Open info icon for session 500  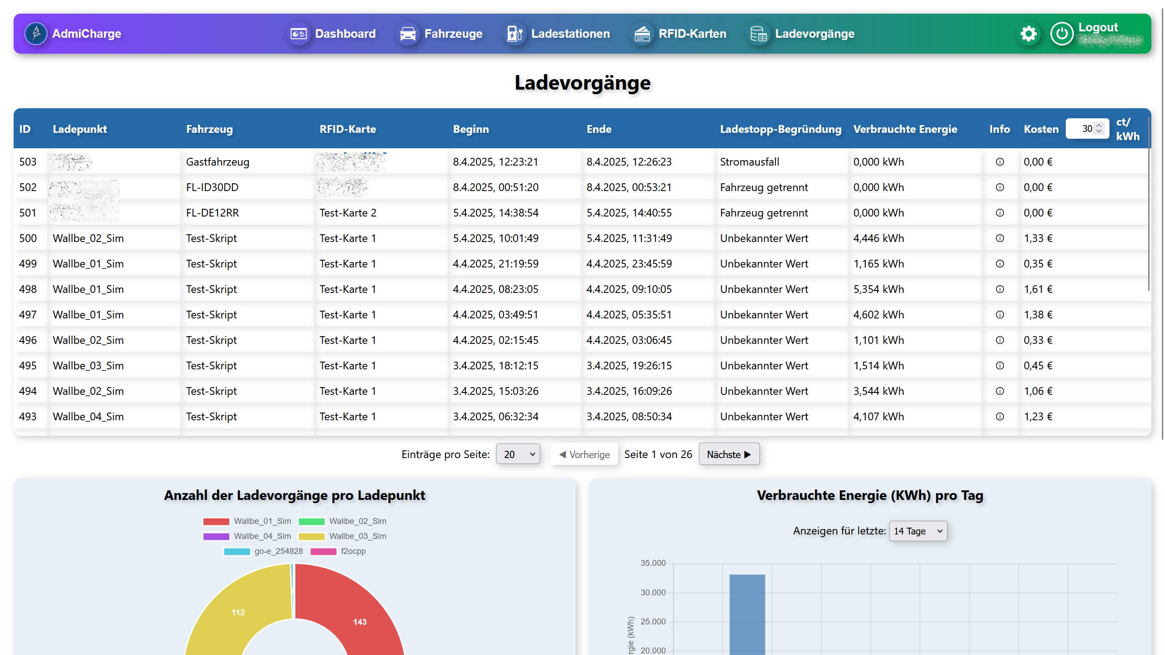click(1000, 238)
